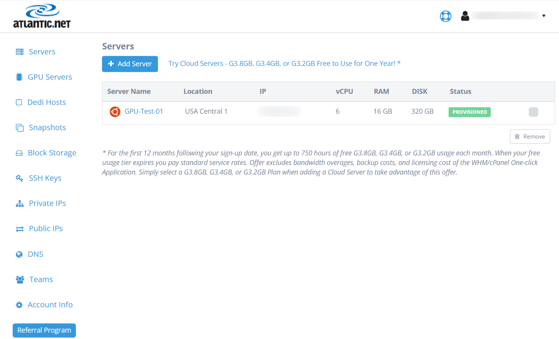Click the Public IPs arrows icon

click(20, 229)
